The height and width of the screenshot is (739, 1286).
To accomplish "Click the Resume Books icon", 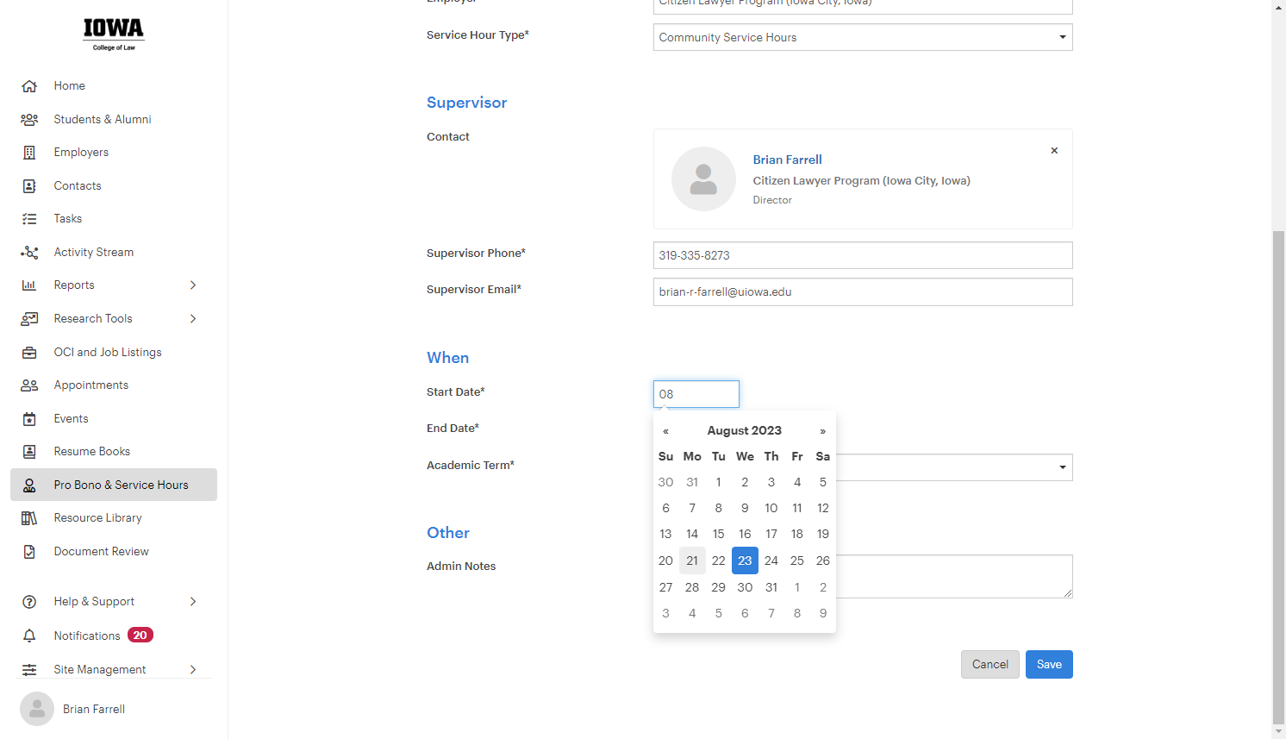I will click(29, 452).
